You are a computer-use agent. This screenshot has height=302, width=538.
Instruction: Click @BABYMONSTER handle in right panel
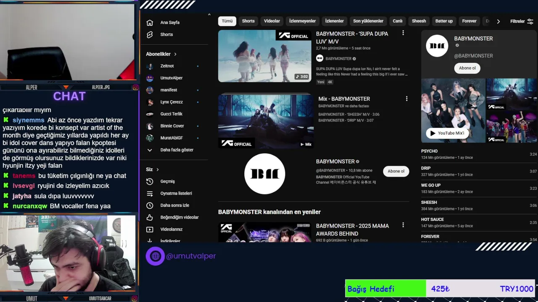pyautogui.click(x=473, y=56)
